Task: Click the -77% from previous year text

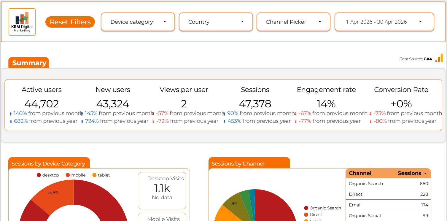Action: tap(330, 121)
